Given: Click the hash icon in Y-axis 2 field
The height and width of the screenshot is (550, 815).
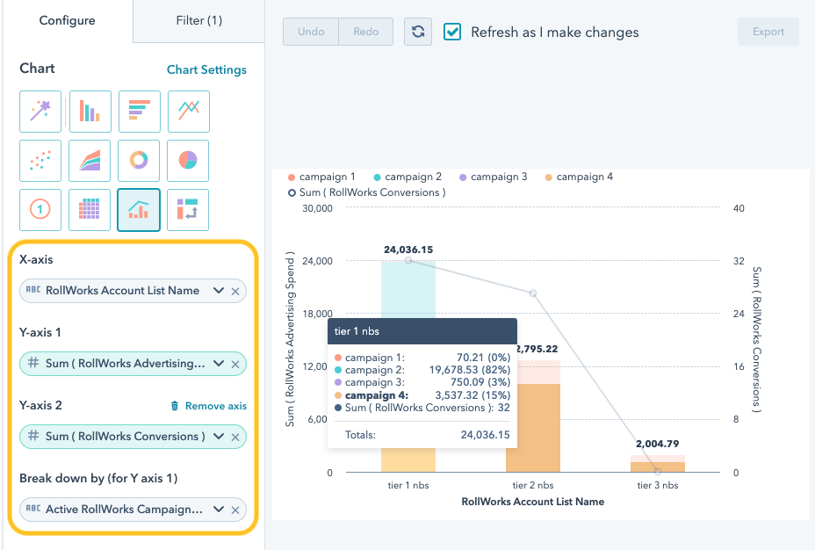Looking at the screenshot, I should (x=33, y=436).
